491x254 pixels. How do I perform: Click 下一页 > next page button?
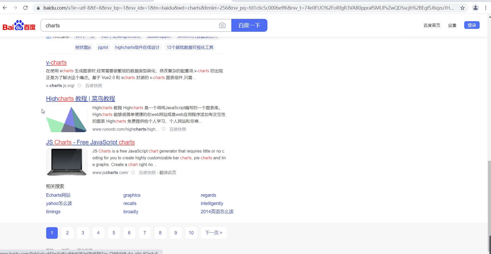(x=214, y=233)
